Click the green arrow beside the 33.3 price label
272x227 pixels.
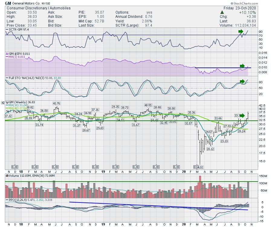point(242,115)
